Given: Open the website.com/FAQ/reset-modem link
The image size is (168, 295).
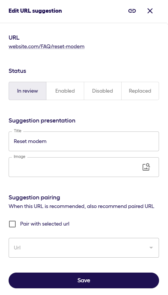Looking at the screenshot, I should 46,46.
